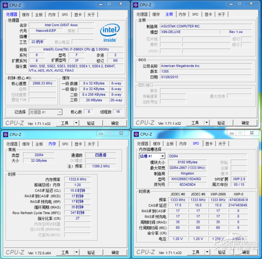Click 工具 button in the memory window
262x259 pixels.
65,252
